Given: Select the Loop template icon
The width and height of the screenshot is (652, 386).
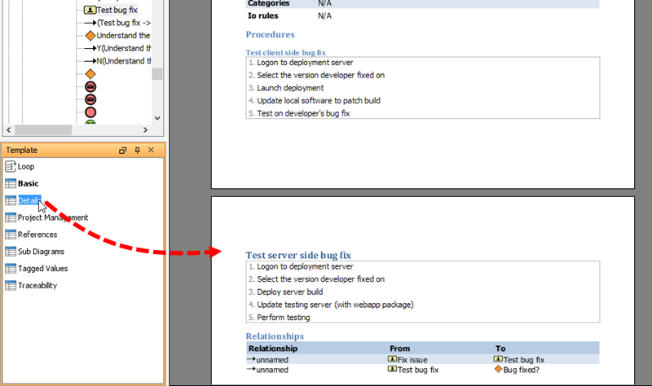Looking at the screenshot, I should 11,166.
